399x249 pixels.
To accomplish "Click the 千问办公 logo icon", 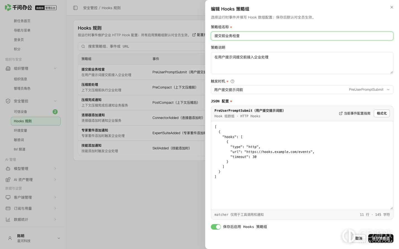I will pyautogui.click(x=8, y=7).
